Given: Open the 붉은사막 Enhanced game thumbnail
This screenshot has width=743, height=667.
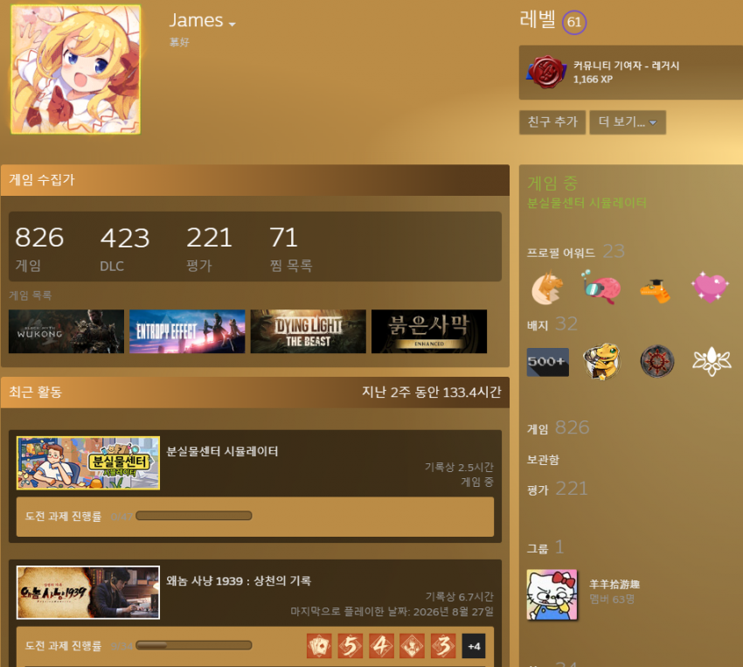Looking at the screenshot, I should coord(429,331).
